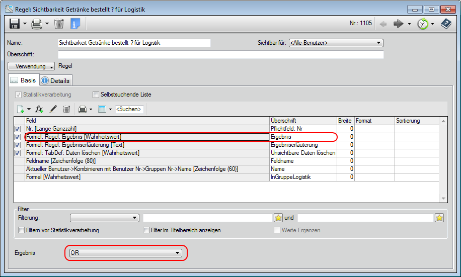Open the Sichtbar für dropdown
Image resolution: width=461 pixels, height=277 pixels.
click(336, 43)
